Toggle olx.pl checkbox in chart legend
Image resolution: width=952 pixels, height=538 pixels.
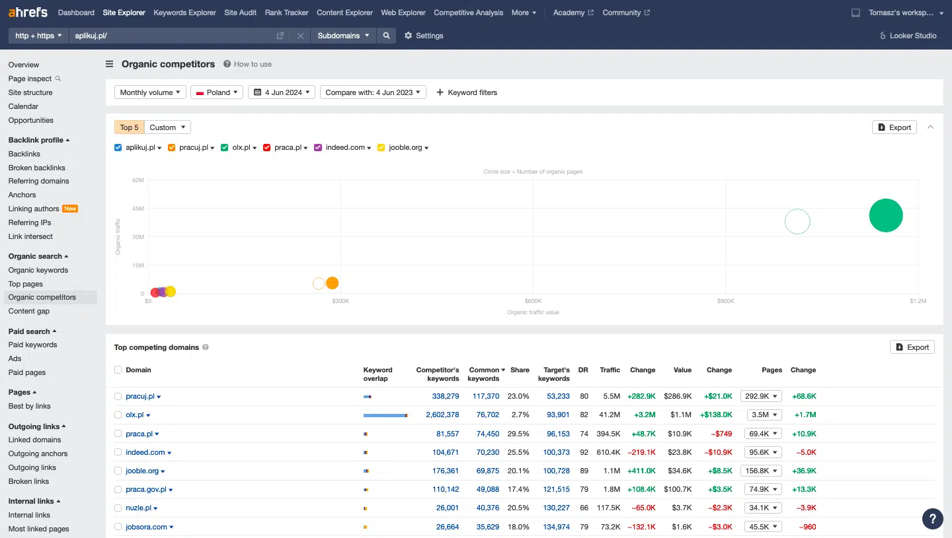click(x=225, y=147)
